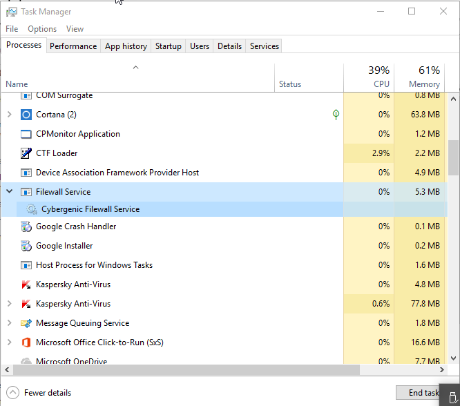Sort by the Status column header
This screenshot has height=406, width=460.
point(309,78)
